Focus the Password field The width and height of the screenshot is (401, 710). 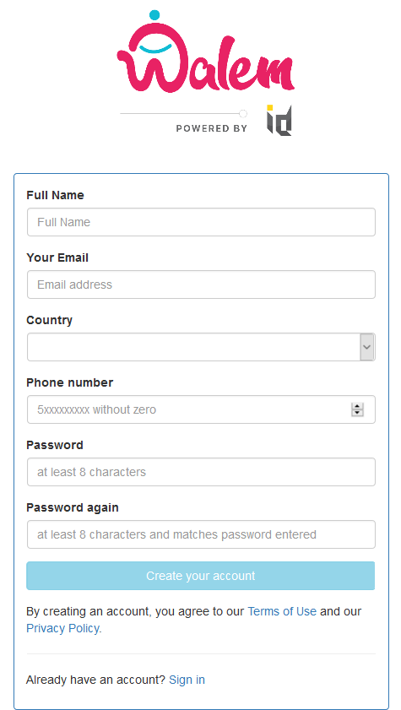[201, 472]
